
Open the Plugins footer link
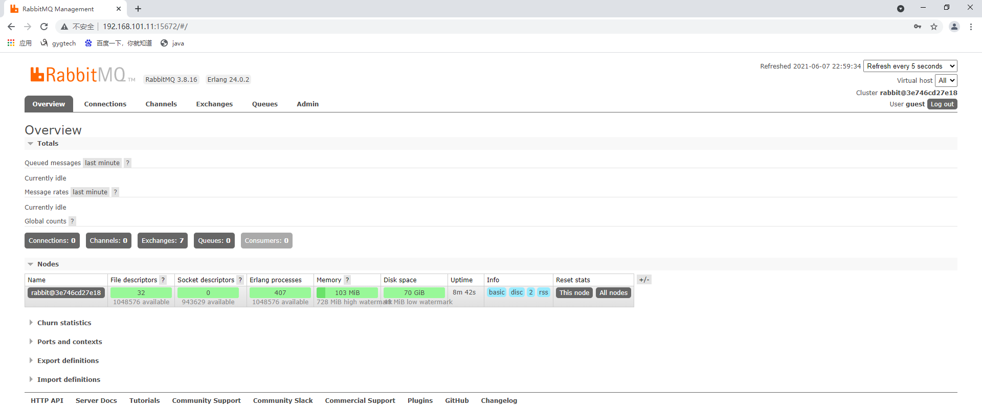pos(420,400)
